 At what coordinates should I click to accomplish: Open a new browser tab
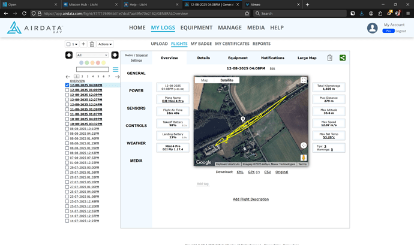click(x=307, y=4)
